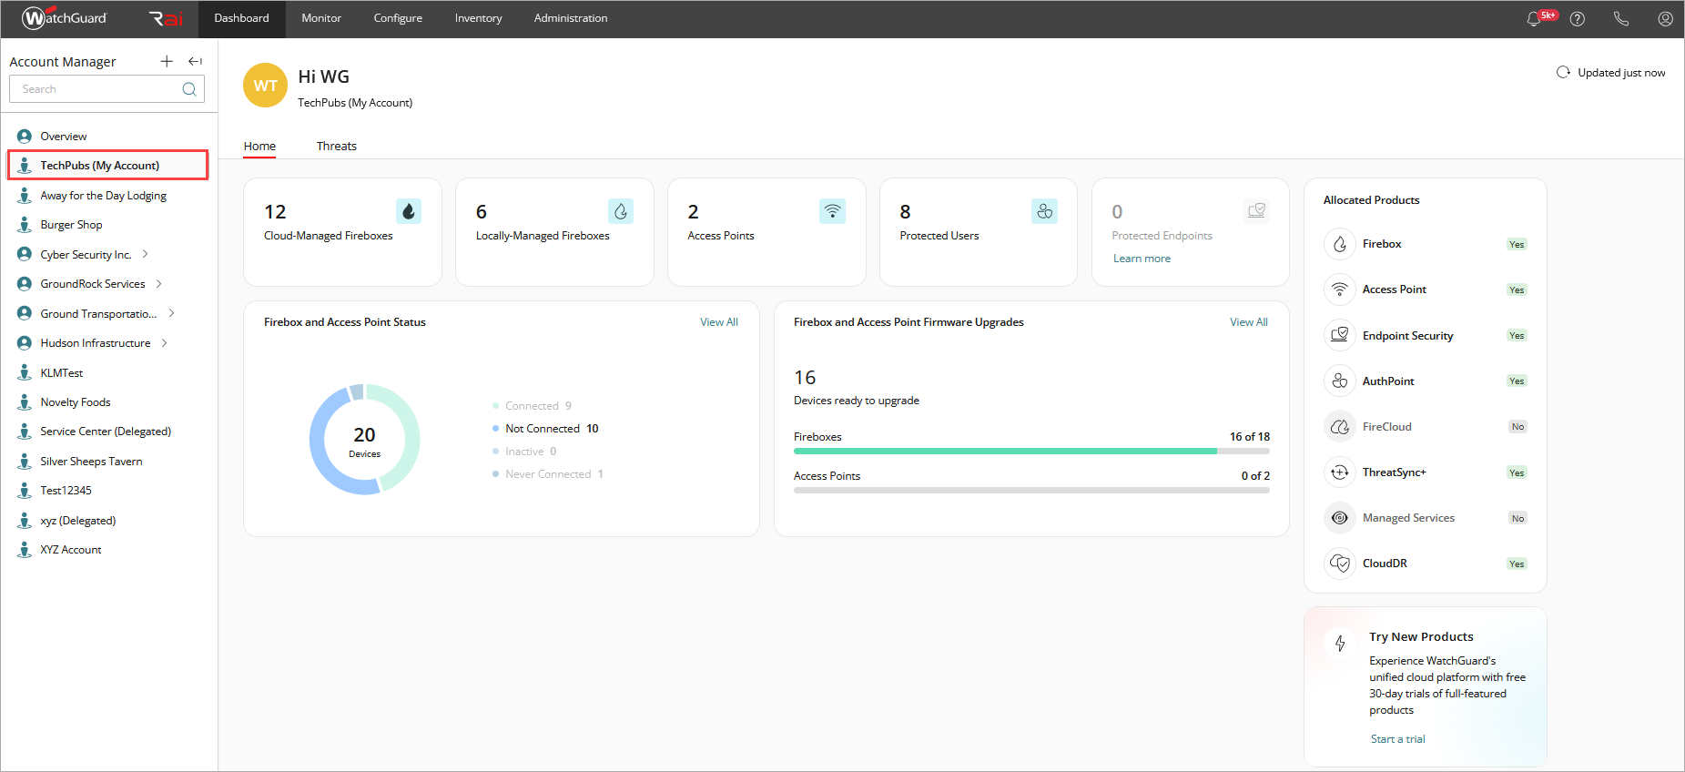
Task: Open the notifications bell
Action: click(1534, 18)
